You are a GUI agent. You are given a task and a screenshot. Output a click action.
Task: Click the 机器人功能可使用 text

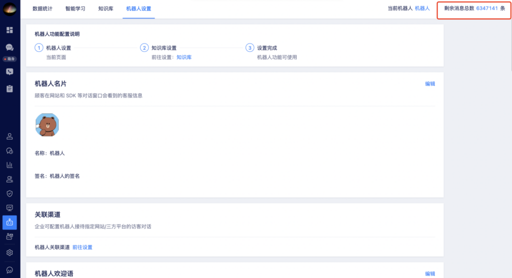click(x=277, y=57)
